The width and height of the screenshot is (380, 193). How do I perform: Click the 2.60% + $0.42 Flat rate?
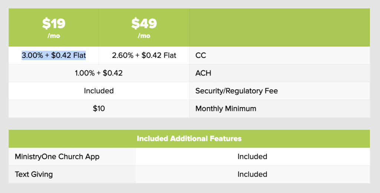[144, 56]
